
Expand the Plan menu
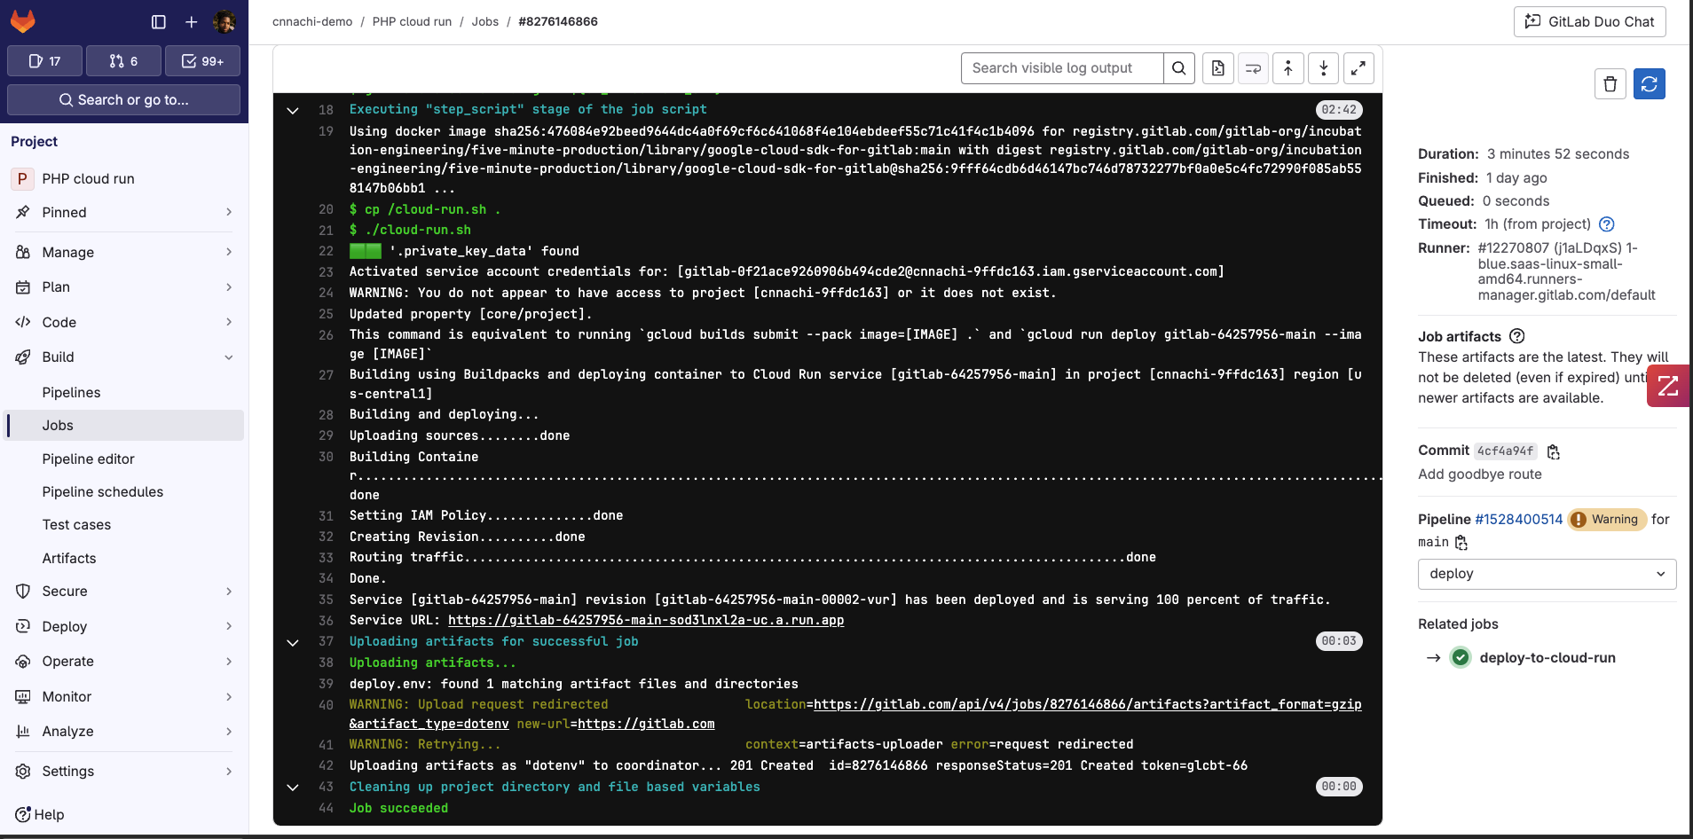click(x=123, y=286)
